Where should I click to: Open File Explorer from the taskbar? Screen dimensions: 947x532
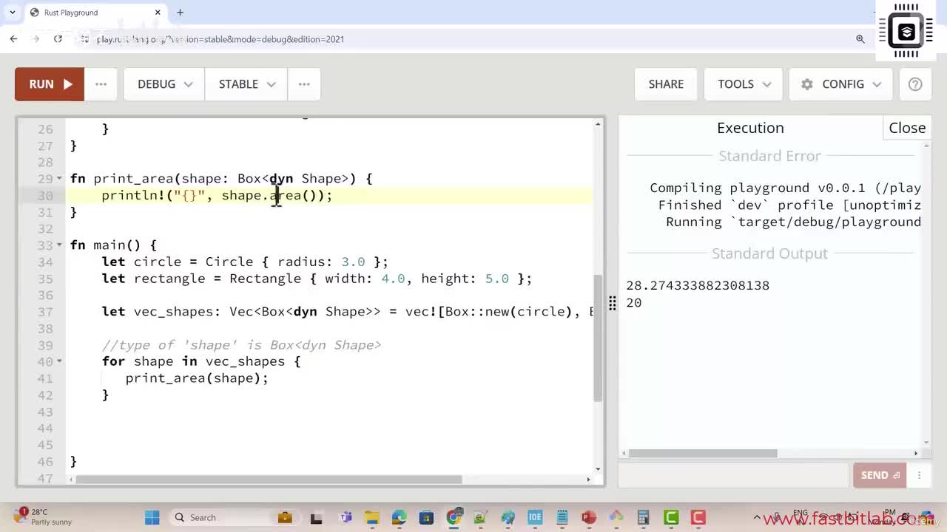coord(372,517)
